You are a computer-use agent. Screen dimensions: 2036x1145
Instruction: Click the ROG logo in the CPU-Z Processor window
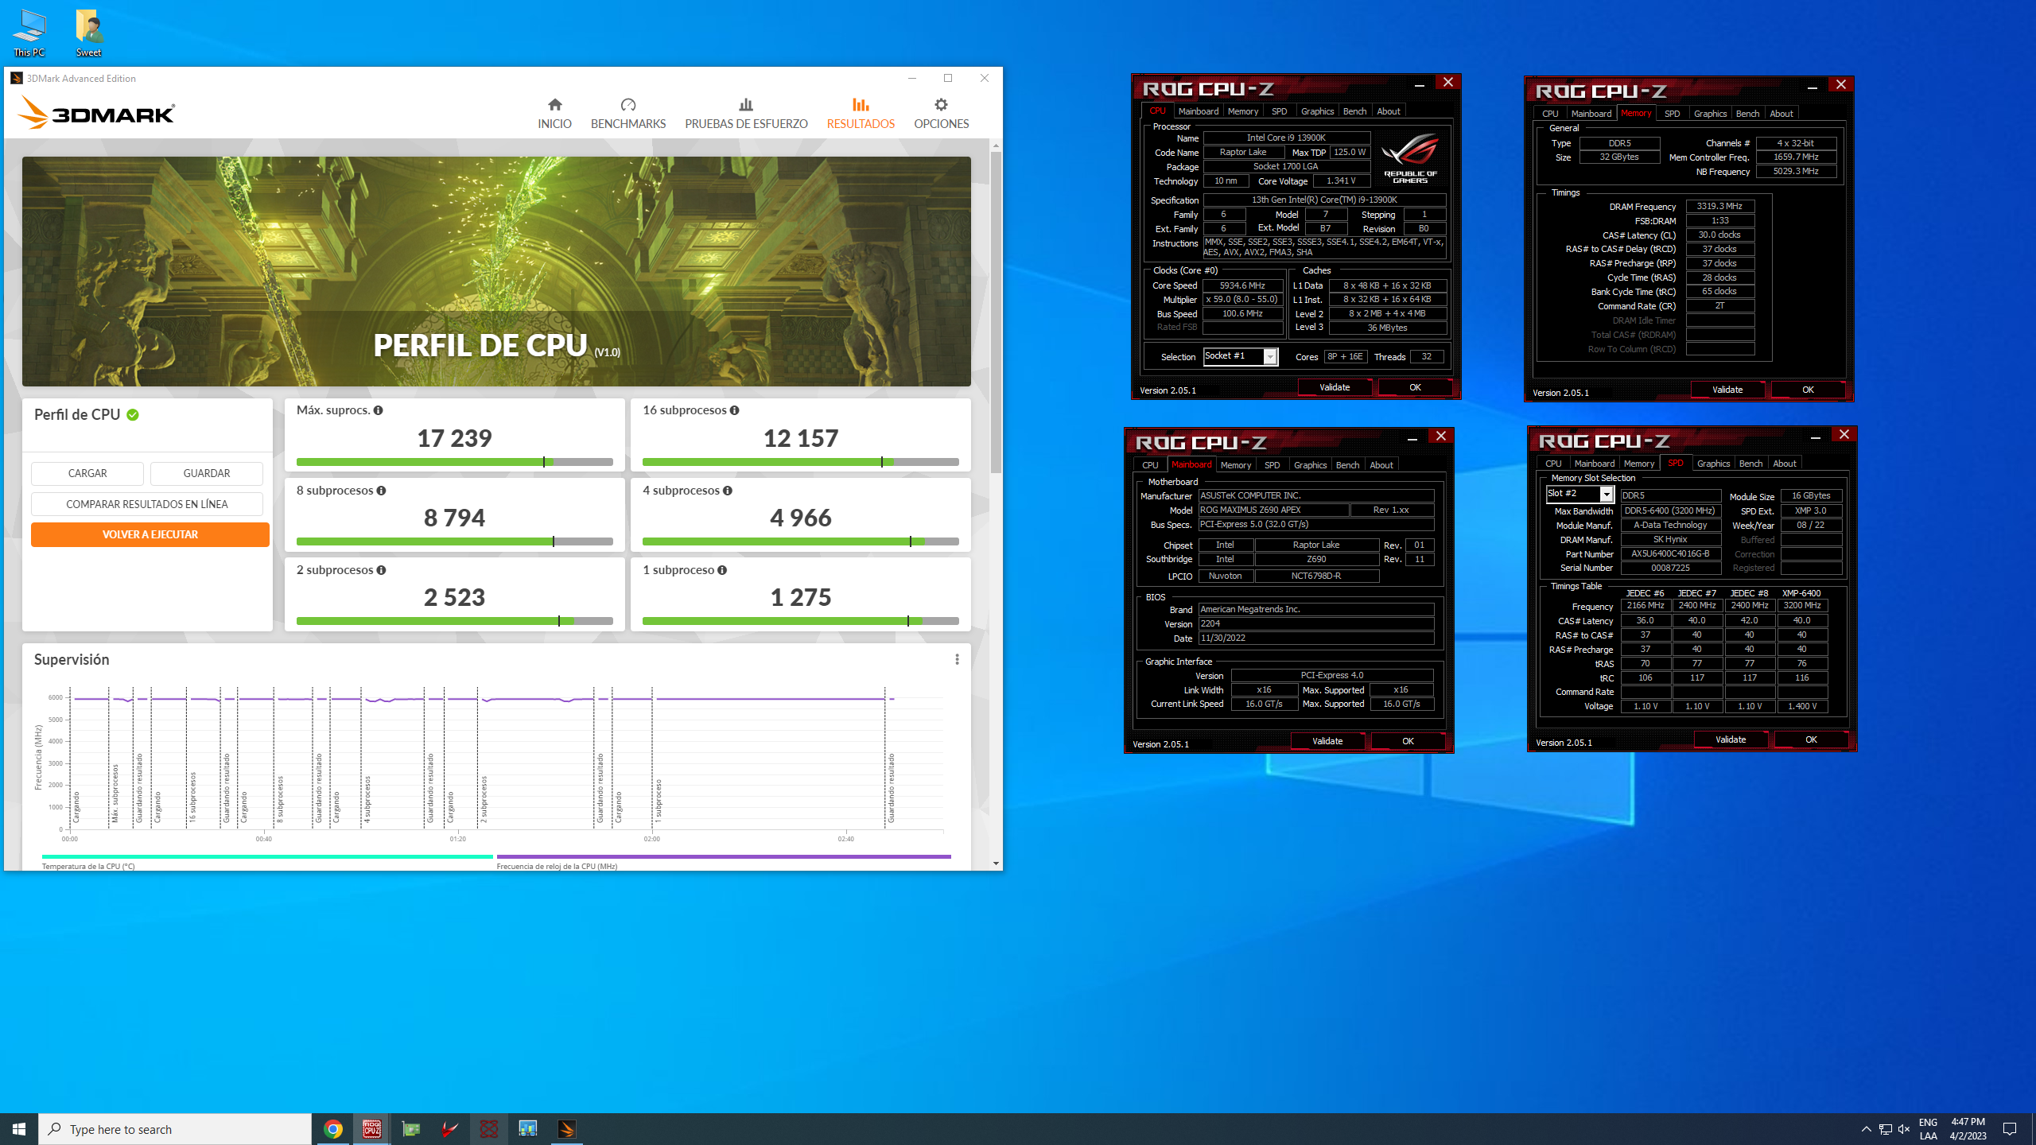(x=1410, y=159)
